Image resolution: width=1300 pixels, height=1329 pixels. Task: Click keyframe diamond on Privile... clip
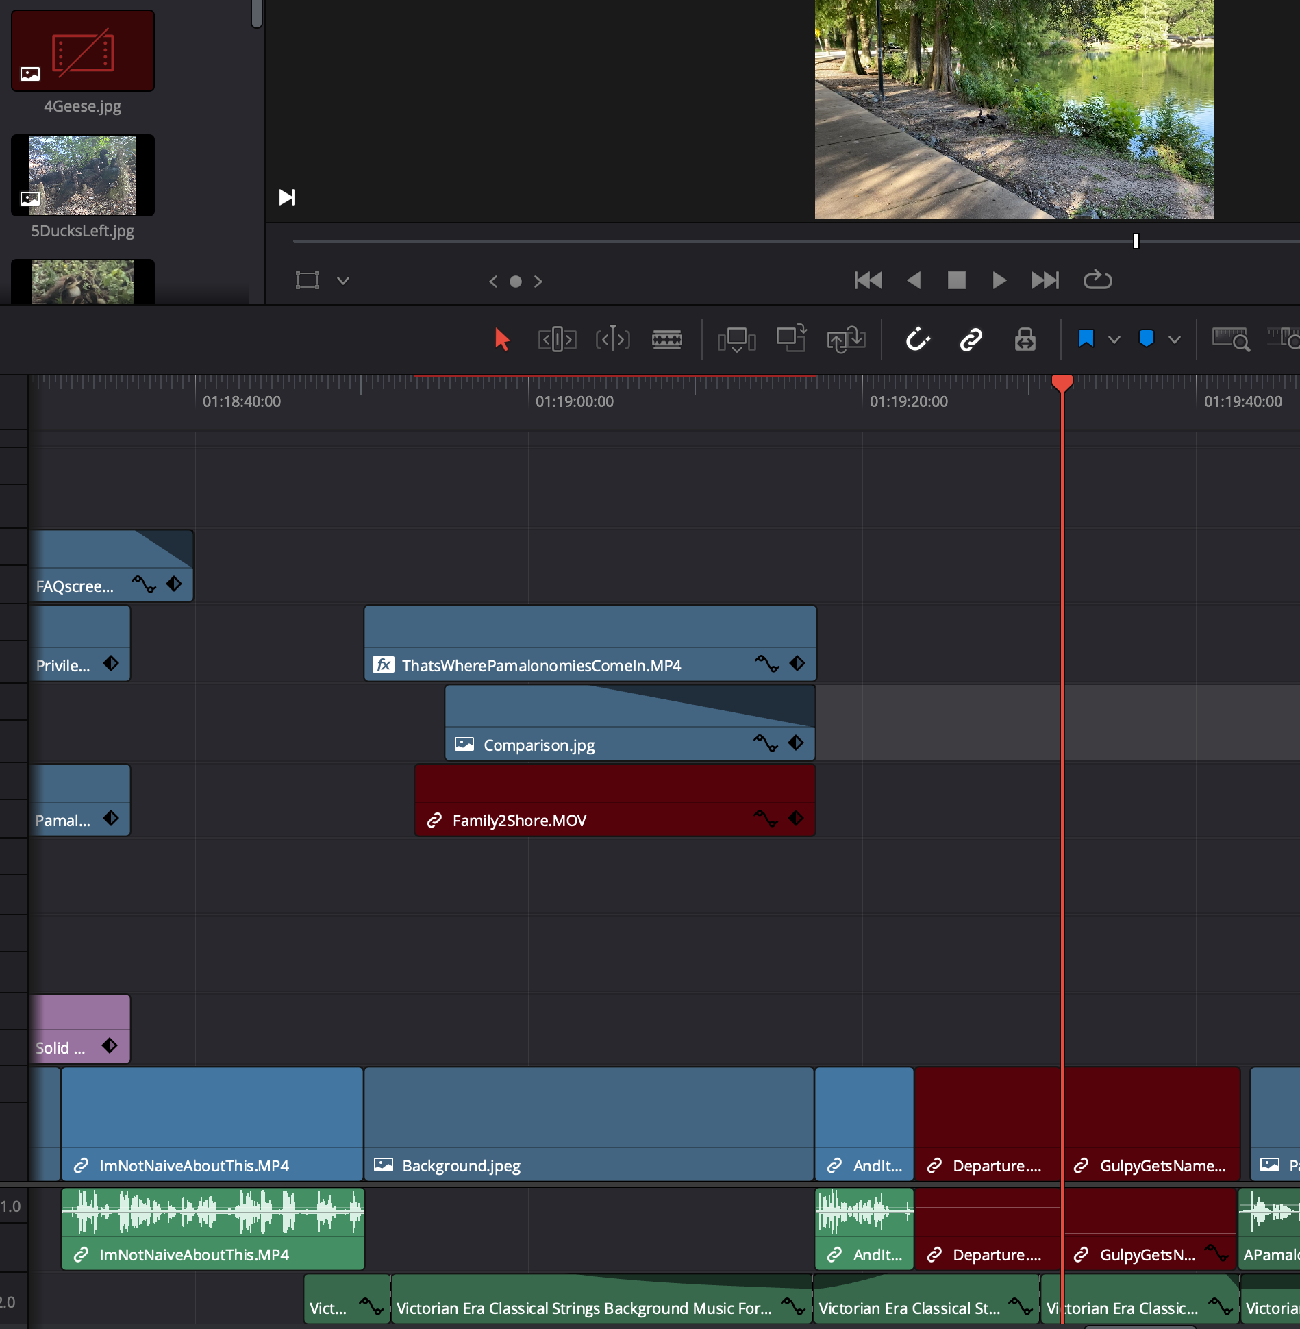click(x=111, y=664)
